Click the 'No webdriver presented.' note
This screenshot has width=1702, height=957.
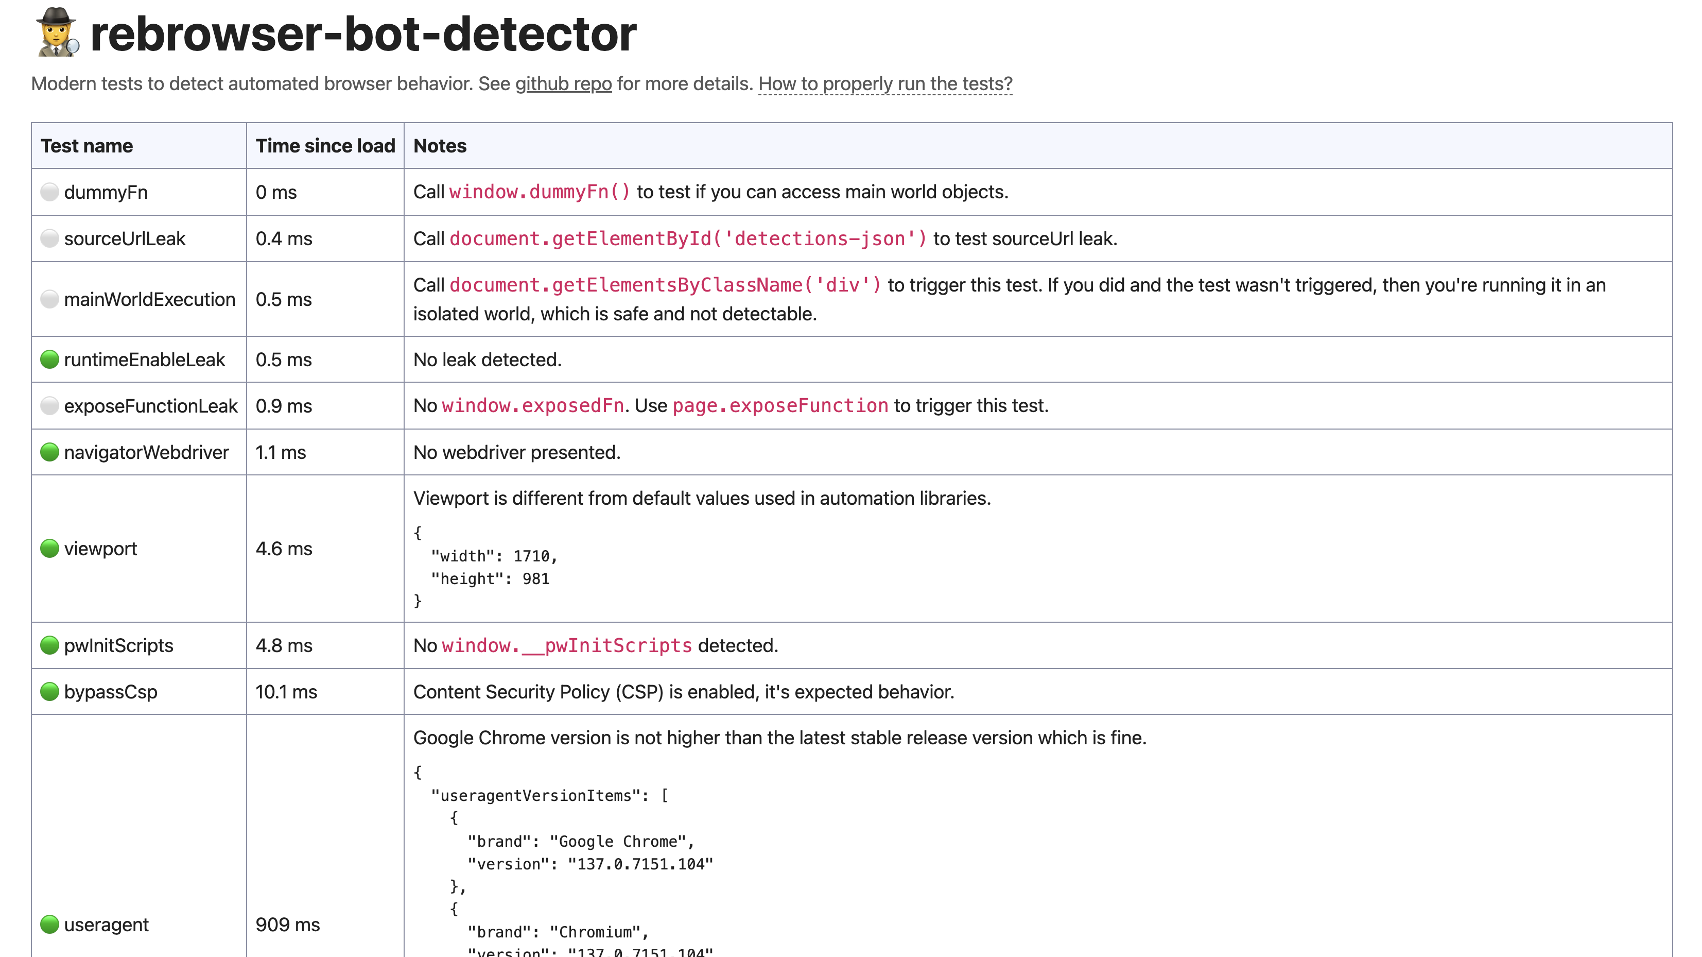517,452
